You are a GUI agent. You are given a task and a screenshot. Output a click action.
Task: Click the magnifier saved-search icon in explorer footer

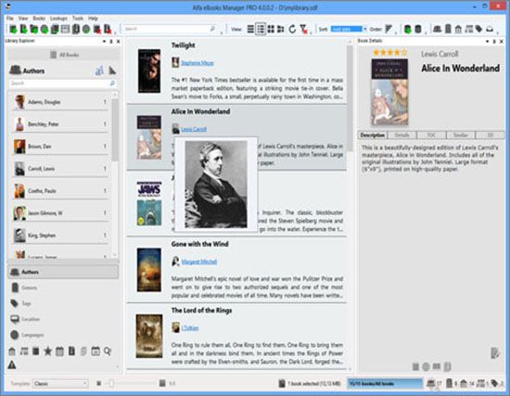[108, 351]
